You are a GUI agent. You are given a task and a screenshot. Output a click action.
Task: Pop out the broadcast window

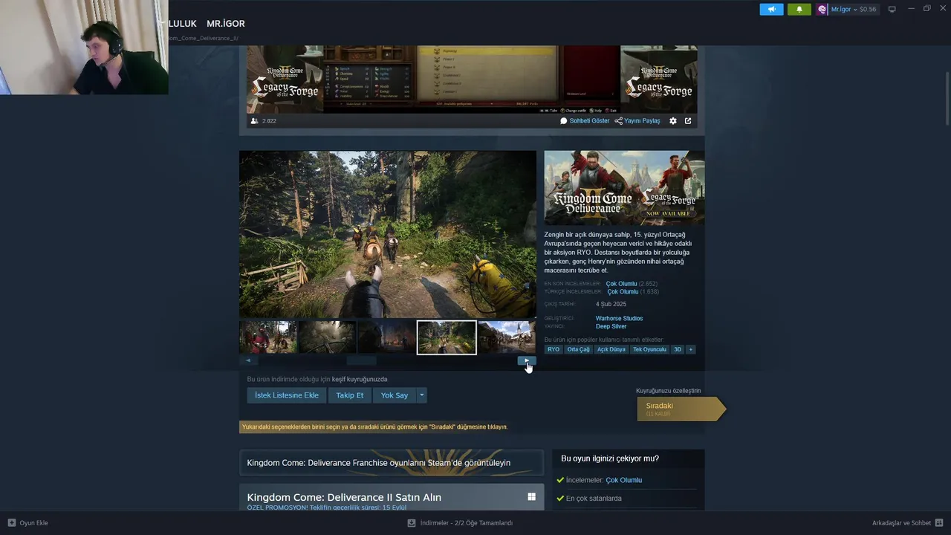point(688,120)
